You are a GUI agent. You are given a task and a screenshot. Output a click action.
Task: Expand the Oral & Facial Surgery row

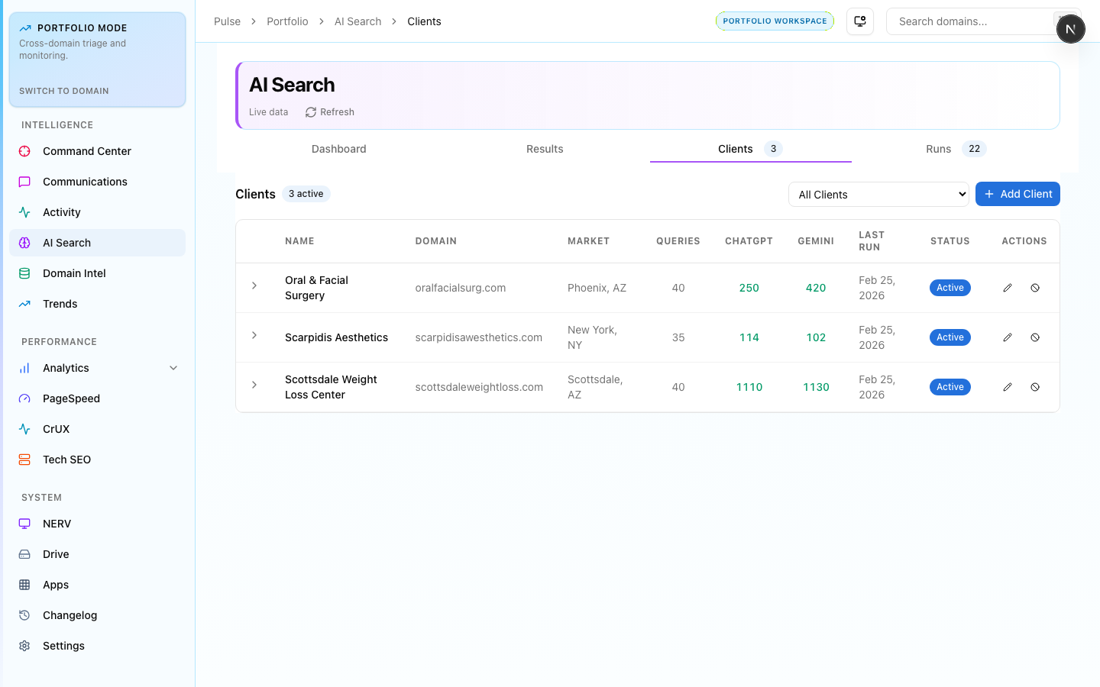[254, 285]
